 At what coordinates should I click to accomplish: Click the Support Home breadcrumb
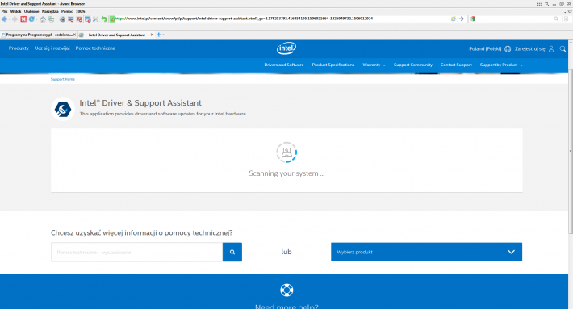(62, 79)
